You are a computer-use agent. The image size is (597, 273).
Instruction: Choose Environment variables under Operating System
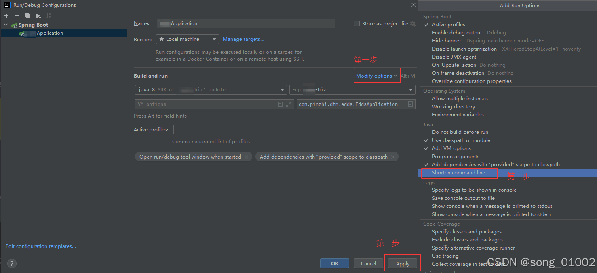tap(458, 114)
